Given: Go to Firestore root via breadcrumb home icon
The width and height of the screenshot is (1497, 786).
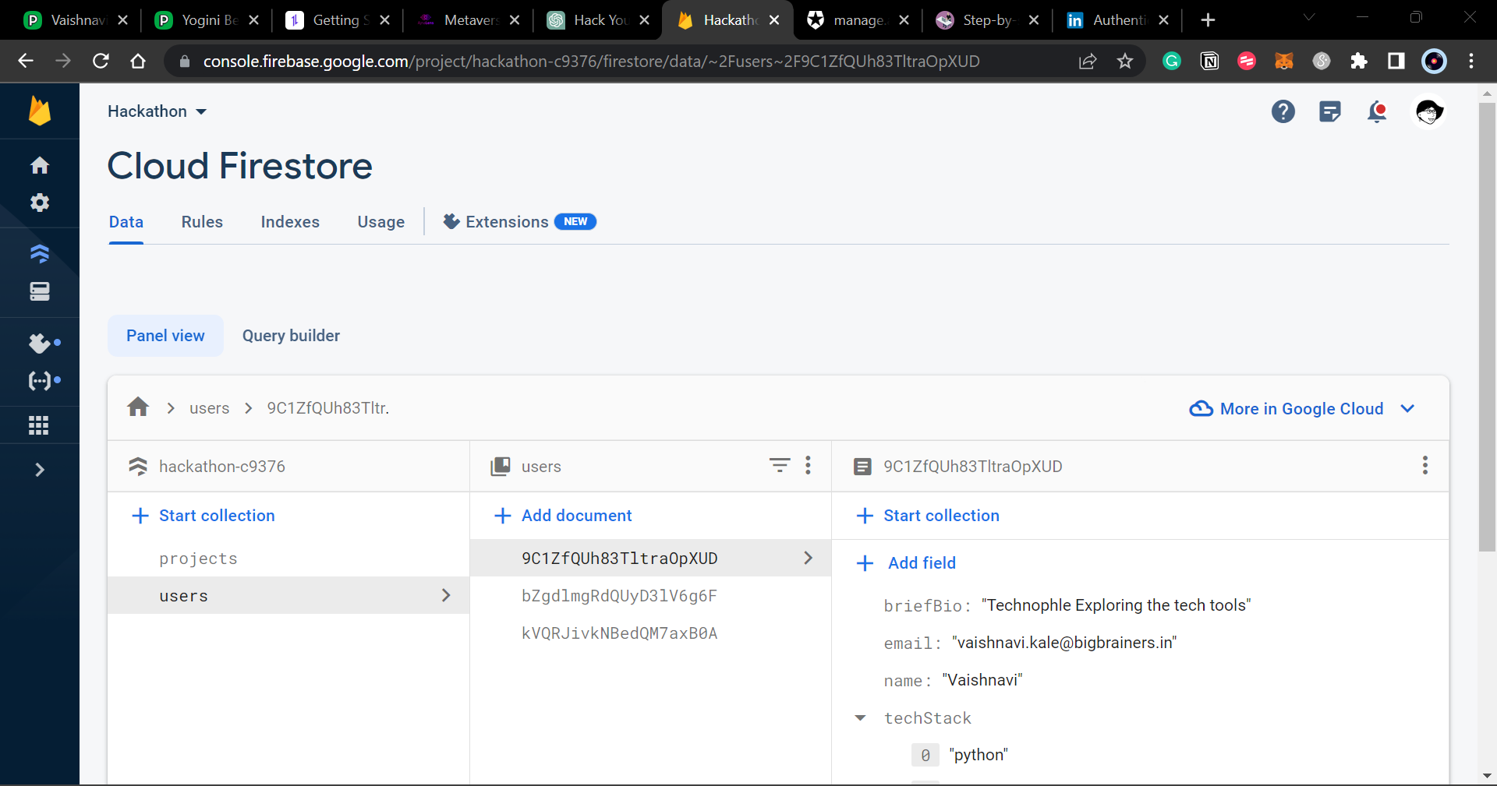Looking at the screenshot, I should click(x=138, y=407).
